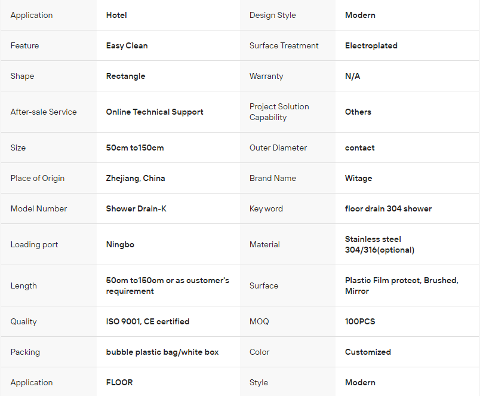Select 'Zhejiang, China' place of origin

[x=136, y=178]
